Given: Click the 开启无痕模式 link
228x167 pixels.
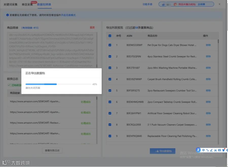Looking at the screenshot, I should pos(68,15).
